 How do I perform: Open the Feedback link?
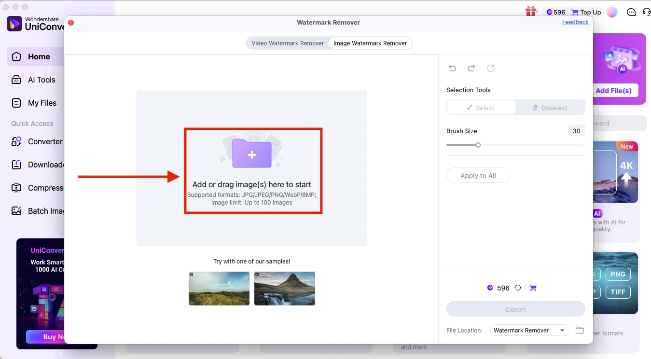coord(575,22)
